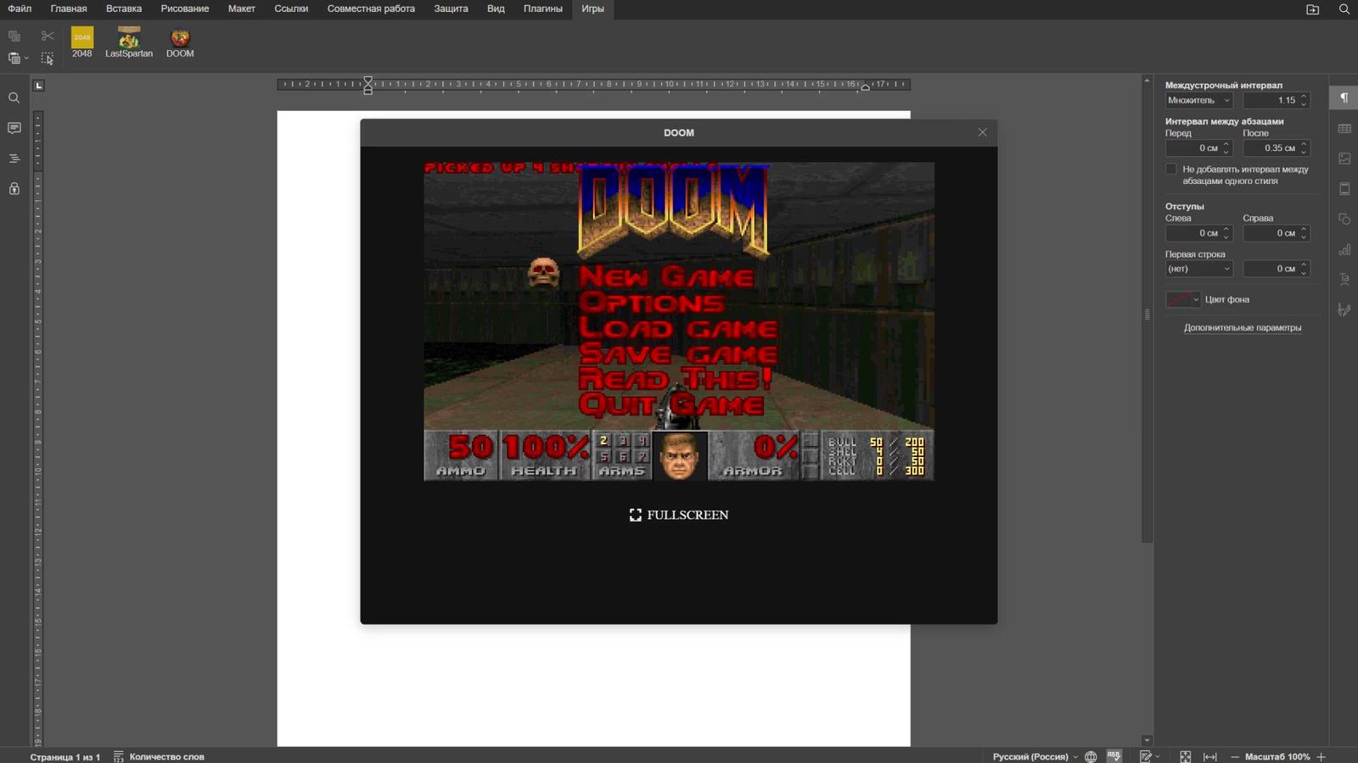Switch to the Совместная работа tab

[371, 8]
